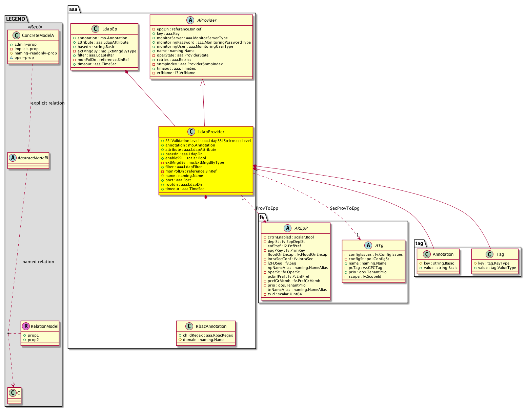This screenshot has width=528, height=410.
Task: Select the C icon of Tag class
Action: (x=490, y=254)
